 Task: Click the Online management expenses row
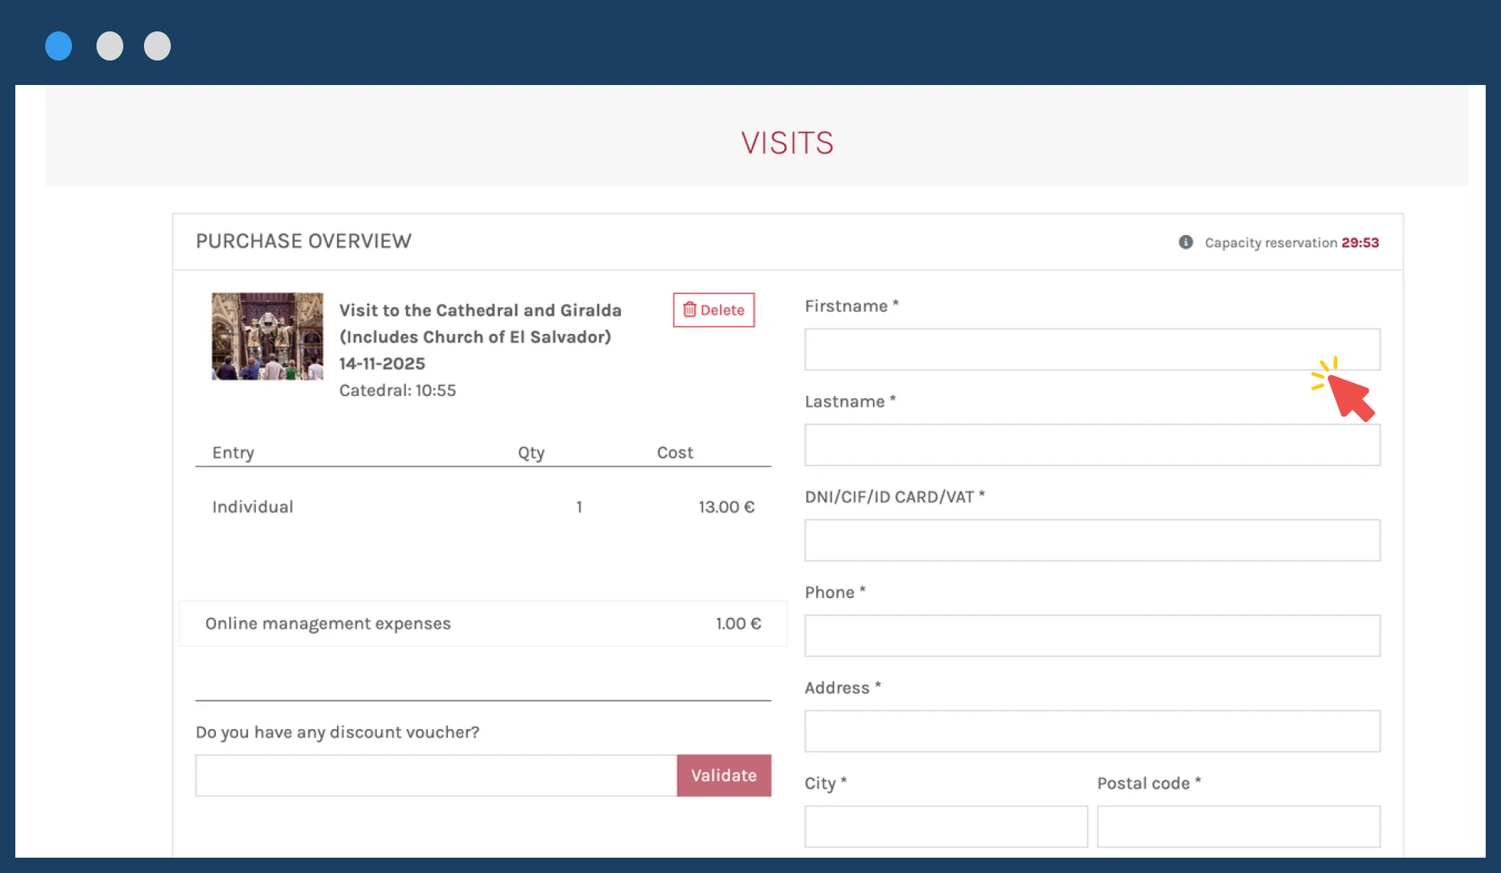[x=482, y=623]
